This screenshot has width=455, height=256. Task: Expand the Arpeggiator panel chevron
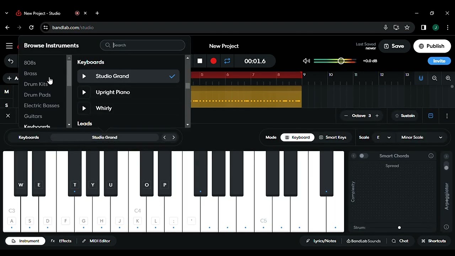click(x=446, y=156)
